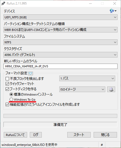
Task: Open the ISOイメージ boot type dropdown
Action: (x=82, y=89)
